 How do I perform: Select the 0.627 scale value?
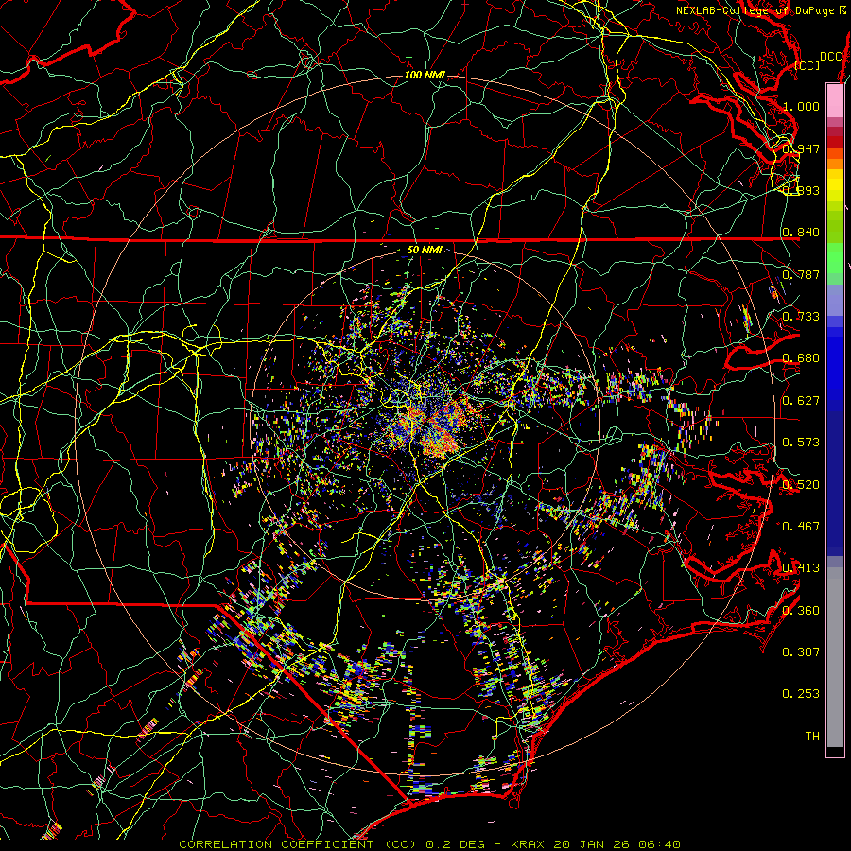point(801,401)
